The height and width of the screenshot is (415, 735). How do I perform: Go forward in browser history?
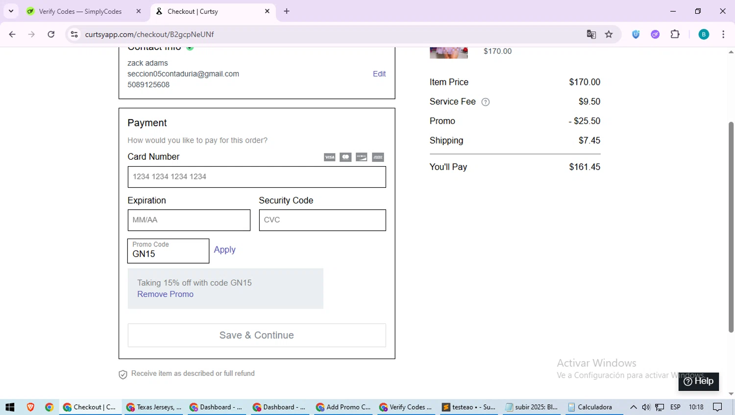click(31, 34)
